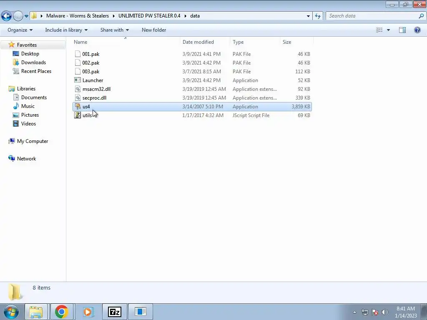427x320 pixels.
Task: Click Libraries in navigation pane
Action: click(26, 89)
